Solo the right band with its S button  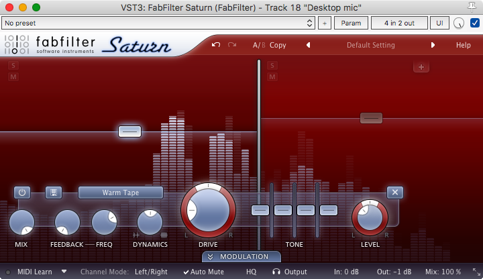coord(272,65)
